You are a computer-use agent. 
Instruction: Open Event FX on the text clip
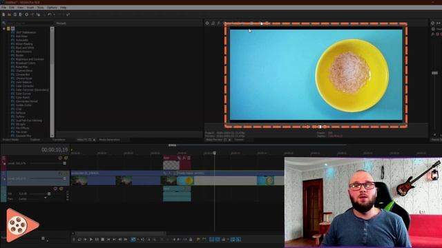184,158
